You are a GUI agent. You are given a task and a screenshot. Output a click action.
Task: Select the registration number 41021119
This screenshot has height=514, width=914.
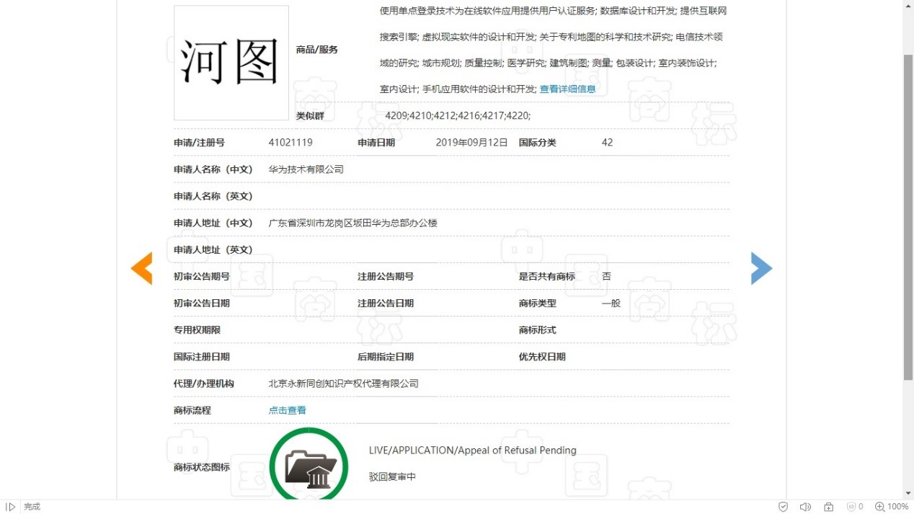[290, 143]
